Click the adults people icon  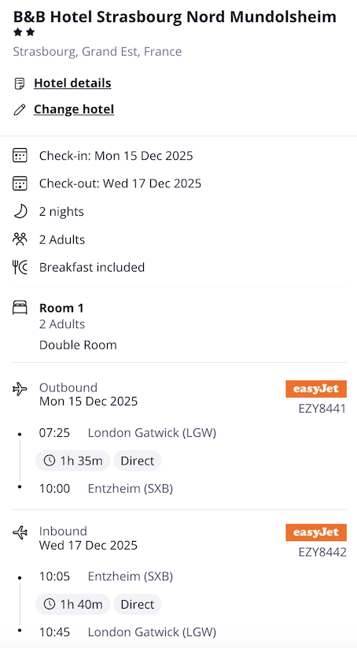pyautogui.click(x=20, y=239)
